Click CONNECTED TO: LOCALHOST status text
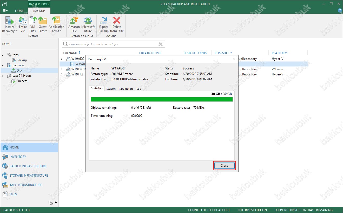 coord(209,210)
